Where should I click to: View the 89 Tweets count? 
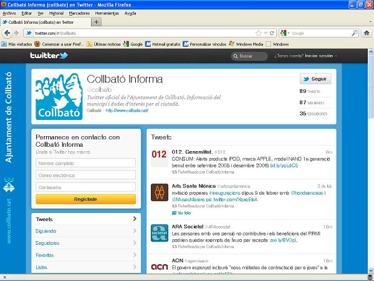pos(310,91)
